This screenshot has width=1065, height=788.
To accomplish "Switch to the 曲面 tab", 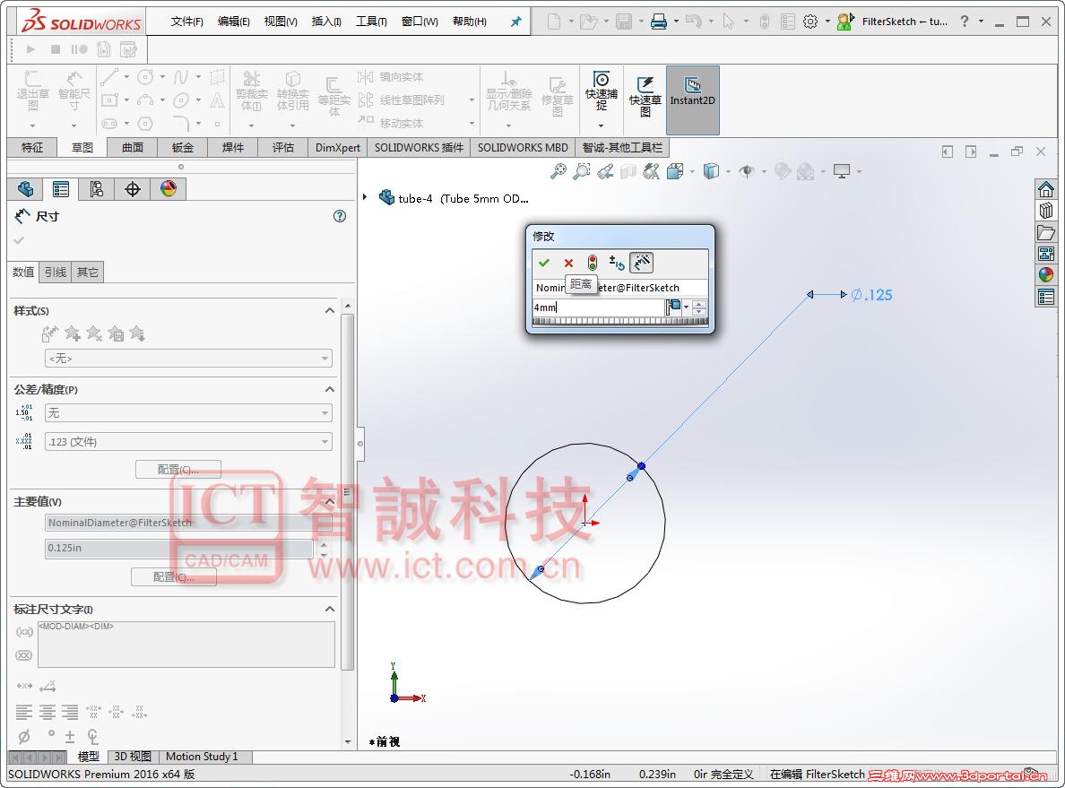I will point(133,147).
